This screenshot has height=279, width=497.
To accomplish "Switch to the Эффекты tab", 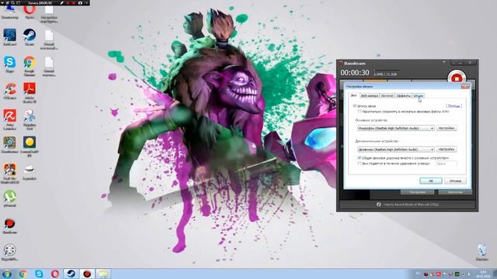I will coord(404,95).
